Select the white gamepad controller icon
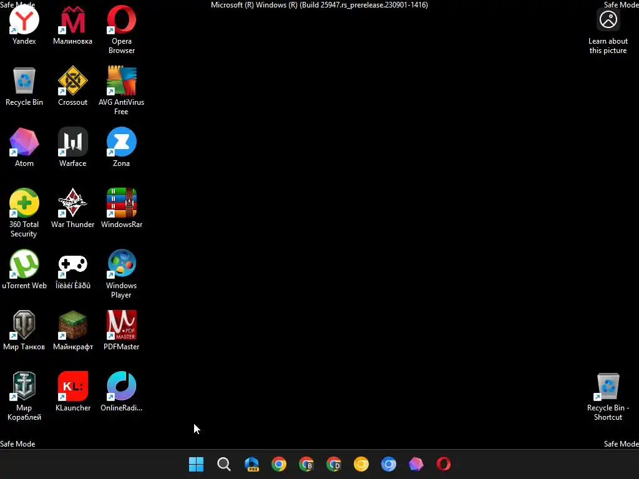The height and width of the screenshot is (479, 639). [x=72, y=264]
